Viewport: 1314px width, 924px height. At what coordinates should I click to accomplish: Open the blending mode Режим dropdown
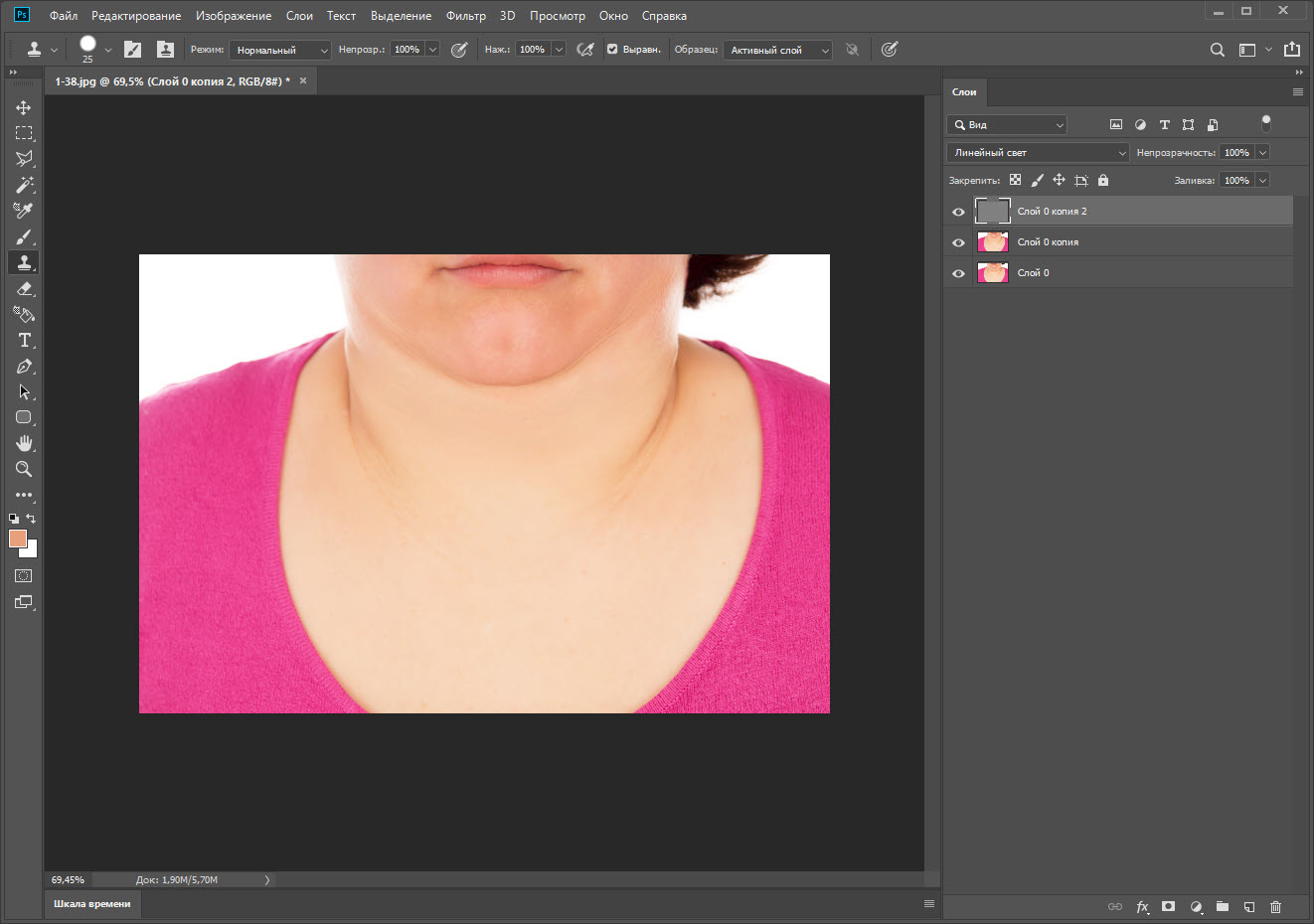pyautogui.click(x=279, y=50)
